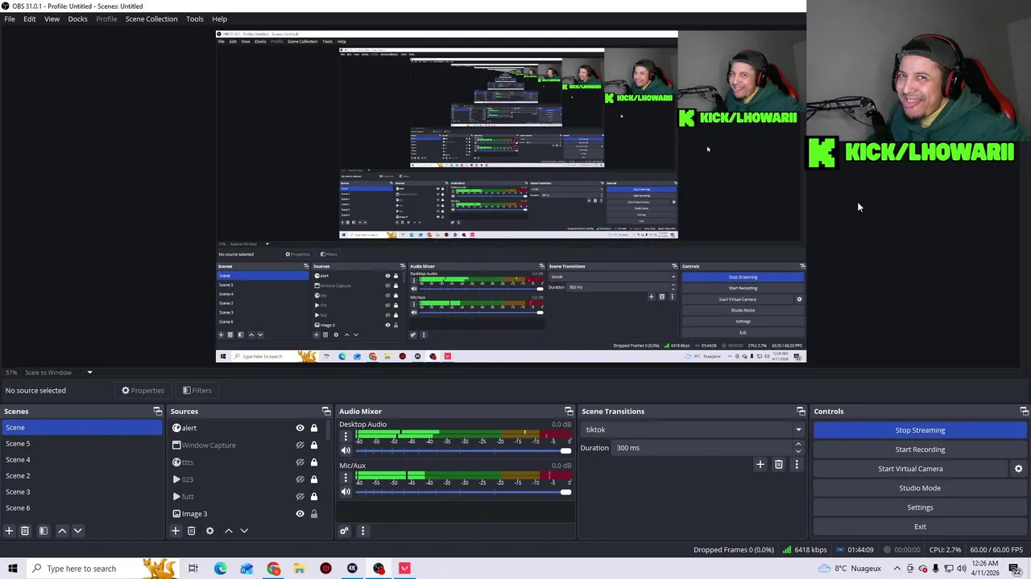Open the Tools menu
Image resolution: width=1031 pixels, height=579 pixels.
[195, 18]
